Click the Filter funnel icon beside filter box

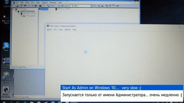click(95, 6)
